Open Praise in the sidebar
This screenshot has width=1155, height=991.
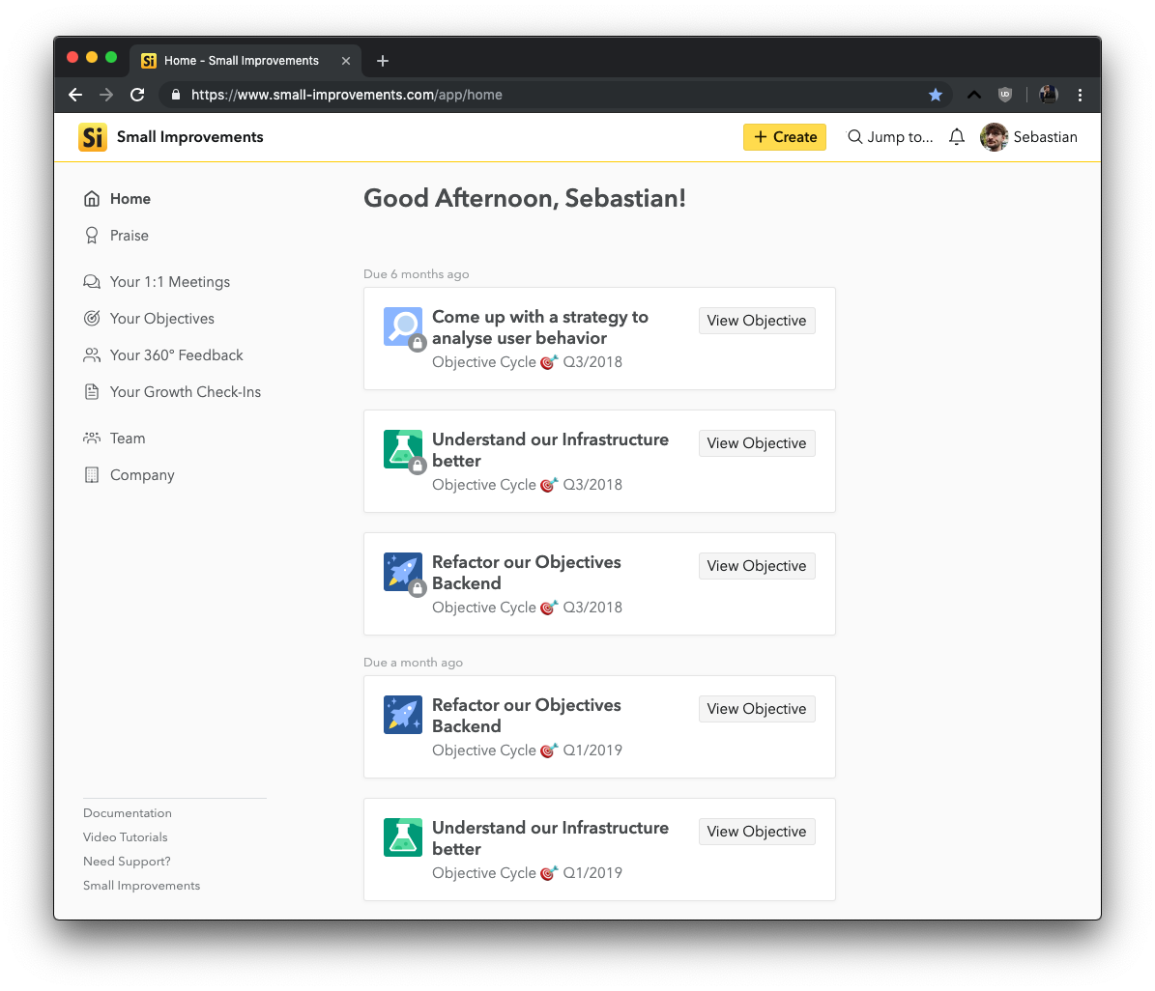(x=129, y=236)
